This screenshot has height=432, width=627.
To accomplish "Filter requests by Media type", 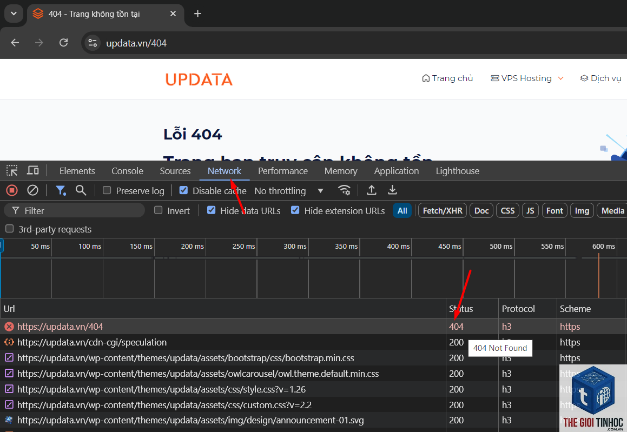I will tap(612, 211).
